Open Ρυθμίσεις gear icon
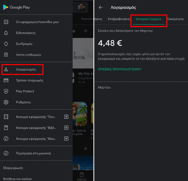188x181 pixels. point(6,102)
